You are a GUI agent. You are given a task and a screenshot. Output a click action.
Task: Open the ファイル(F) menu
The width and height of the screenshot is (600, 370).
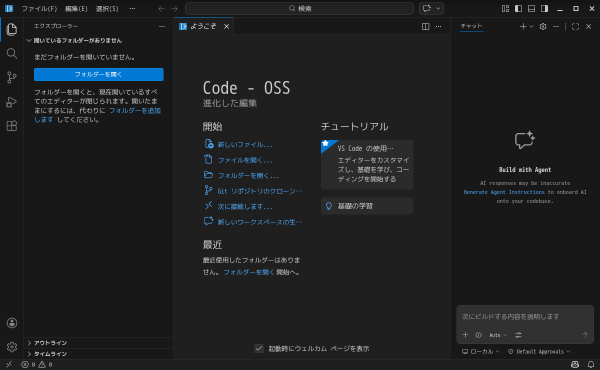pyautogui.click(x=39, y=8)
